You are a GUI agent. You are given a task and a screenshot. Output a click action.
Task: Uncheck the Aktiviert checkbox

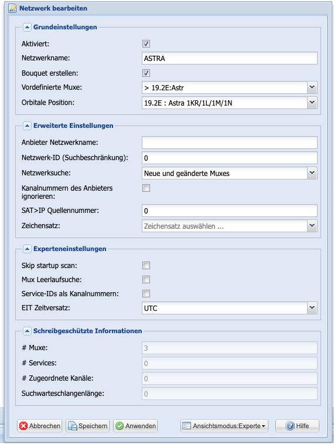pyautogui.click(x=146, y=44)
